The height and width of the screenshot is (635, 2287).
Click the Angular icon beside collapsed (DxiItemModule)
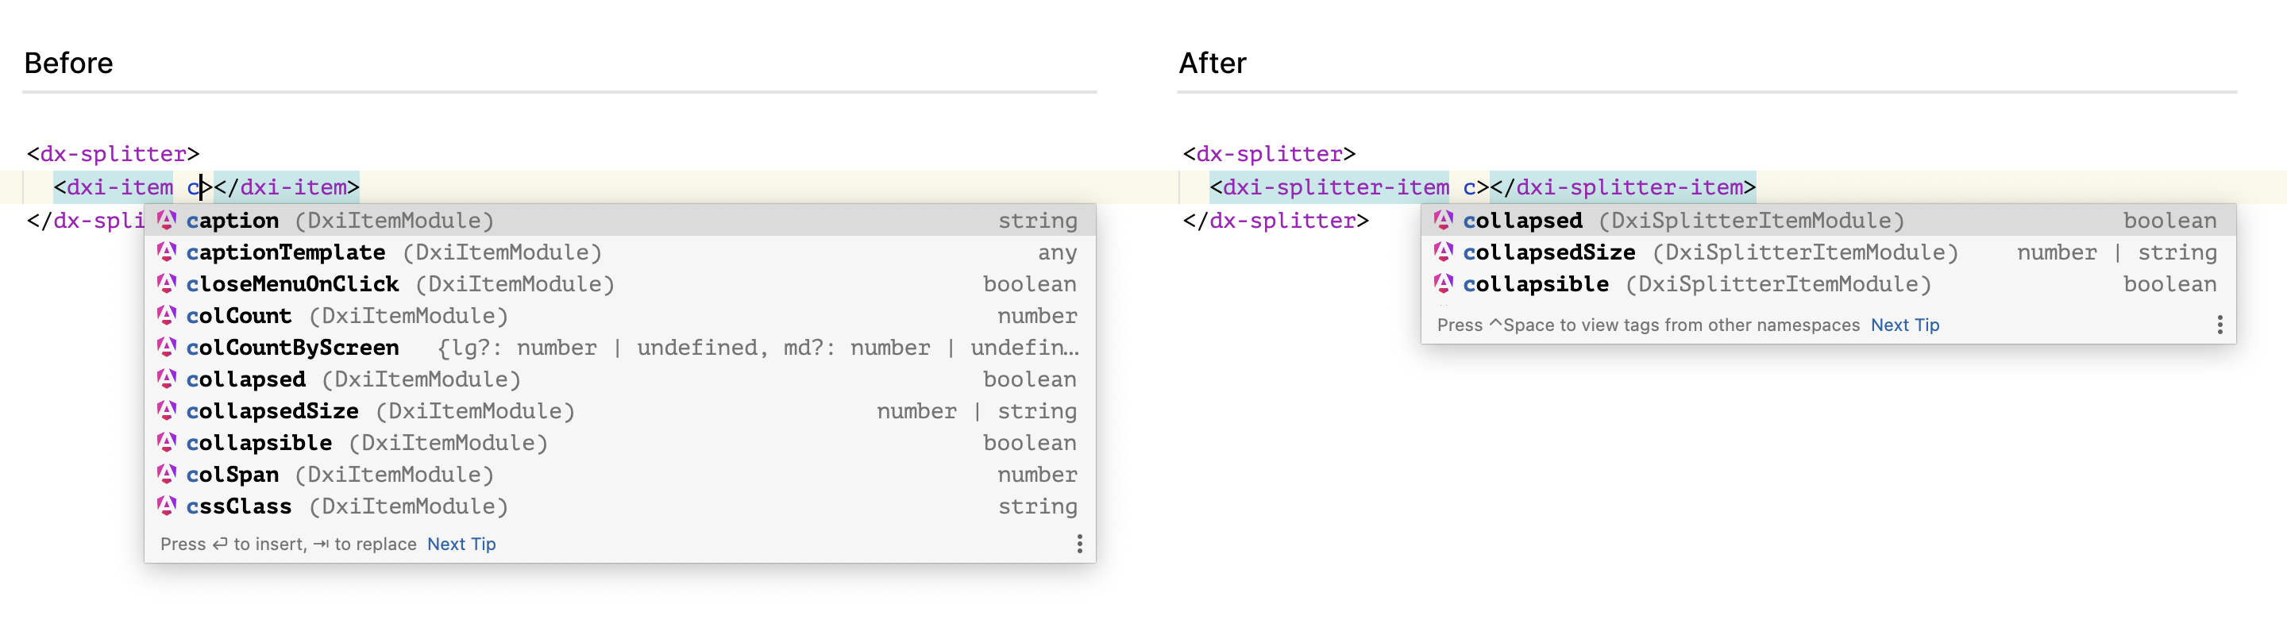tap(166, 379)
